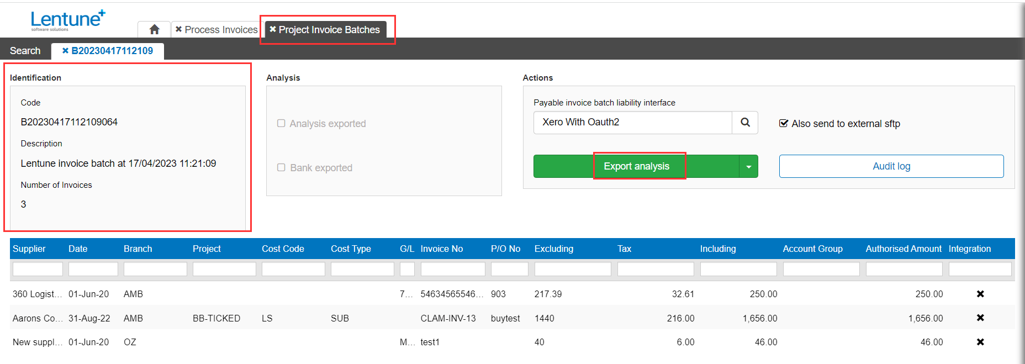The width and height of the screenshot is (1025, 364).
Task: Click the G/L filter box
Action: [407, 269]
